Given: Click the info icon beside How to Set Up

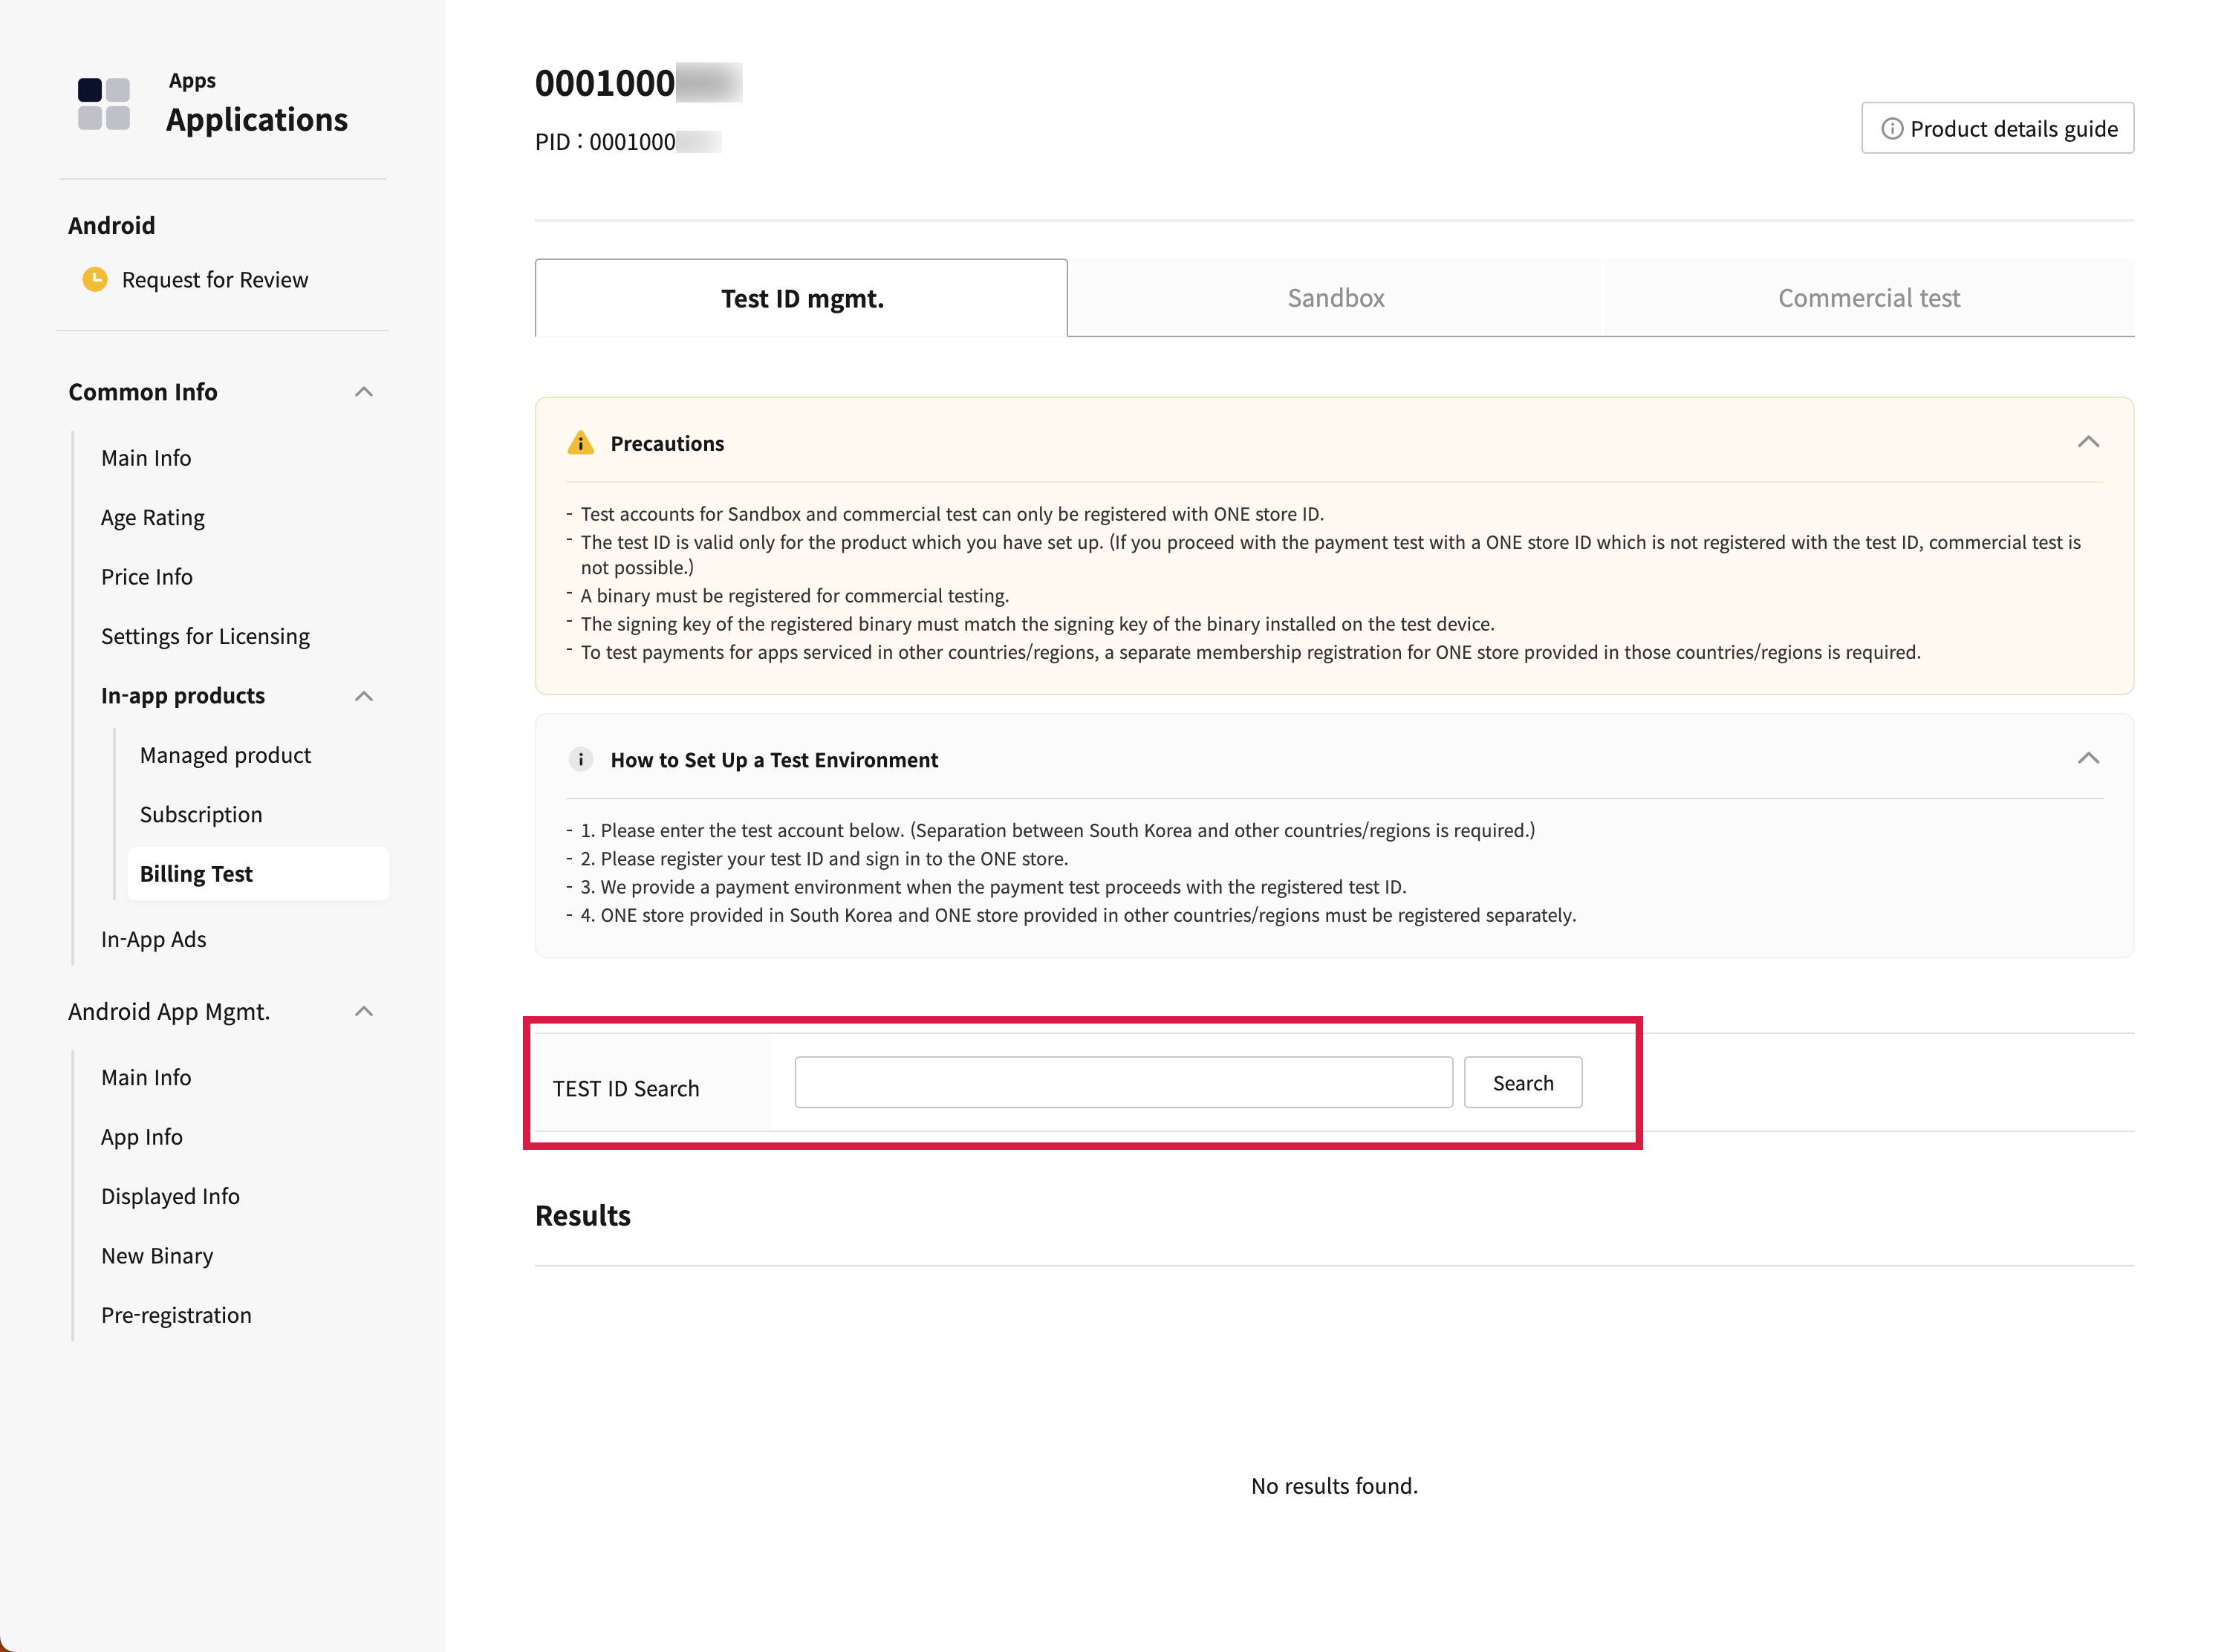Looking at the screenshot, I should tap(580, 759).
